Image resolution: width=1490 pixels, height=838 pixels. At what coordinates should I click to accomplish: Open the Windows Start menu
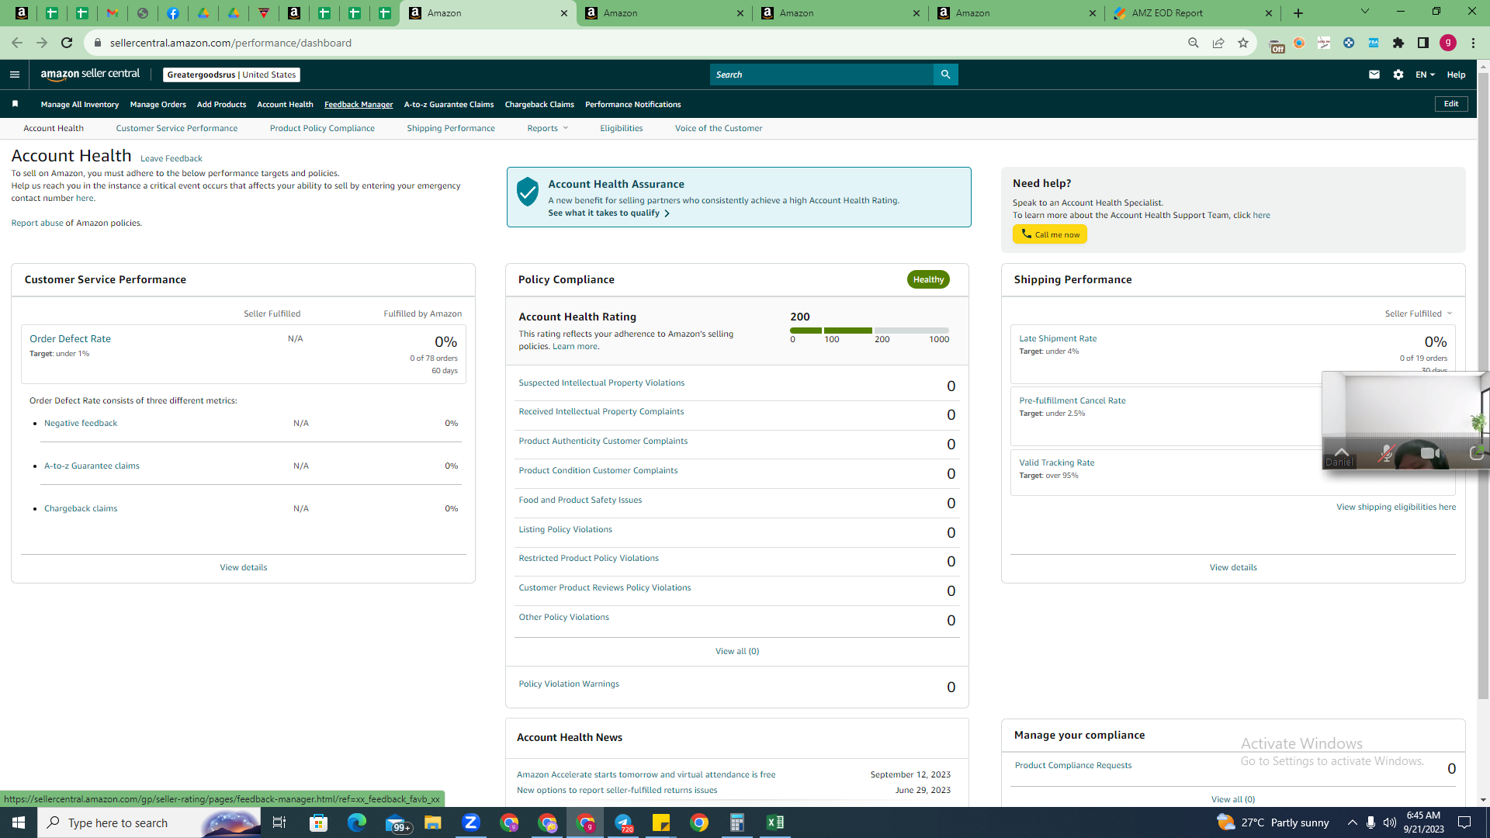[x=19, y=822]
